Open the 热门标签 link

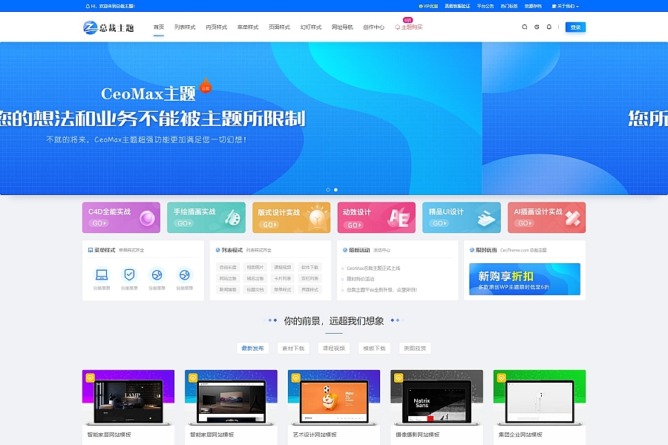tap(509, 6)
